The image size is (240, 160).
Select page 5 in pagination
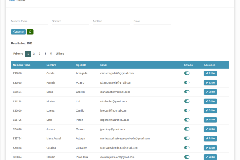pyautogui.click(x=51, y=54)
